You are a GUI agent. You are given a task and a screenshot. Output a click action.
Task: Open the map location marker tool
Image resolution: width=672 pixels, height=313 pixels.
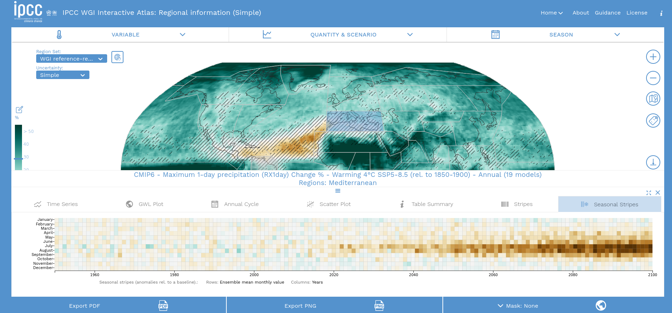click(x=653, y=99)
